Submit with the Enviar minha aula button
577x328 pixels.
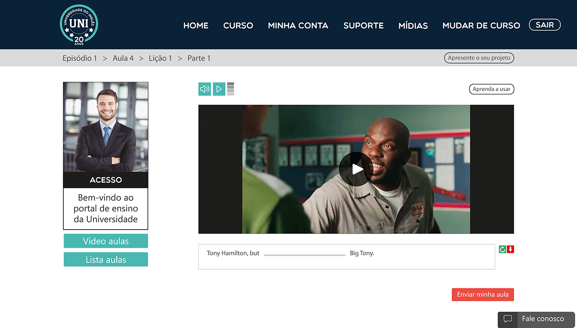[483, 295]
